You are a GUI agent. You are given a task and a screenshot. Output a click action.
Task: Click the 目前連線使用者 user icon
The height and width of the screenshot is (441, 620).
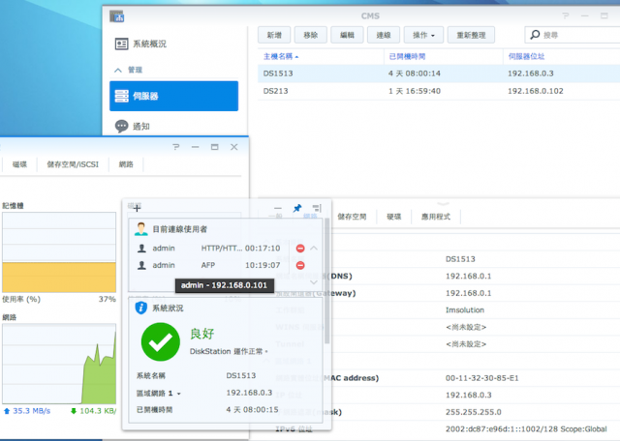pyautogui.click(x=140, y=229)
